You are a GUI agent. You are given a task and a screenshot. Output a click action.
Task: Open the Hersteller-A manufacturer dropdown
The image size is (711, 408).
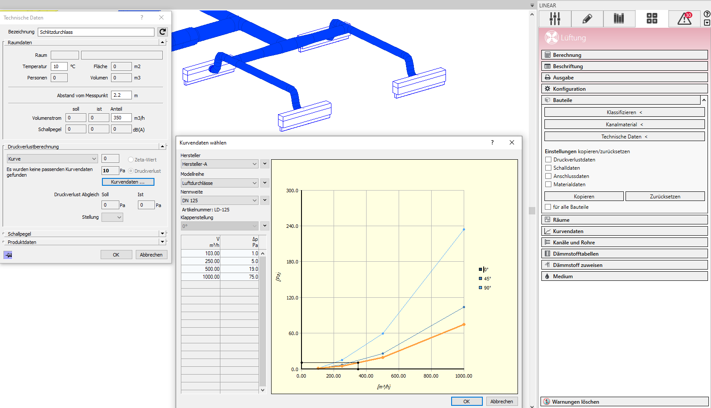click(x=220, y=164)
